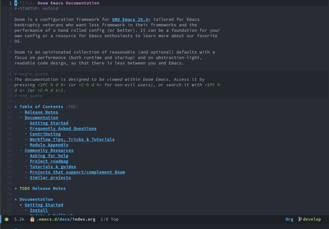Click the git branch icon beside develop
The width and height of the screenshot is (329, 229).
300,219
